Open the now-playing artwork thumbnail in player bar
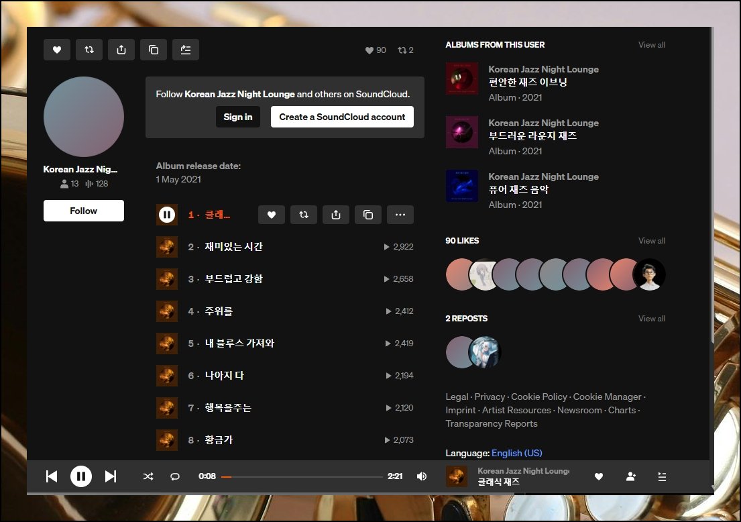 [x=457, y=476]
